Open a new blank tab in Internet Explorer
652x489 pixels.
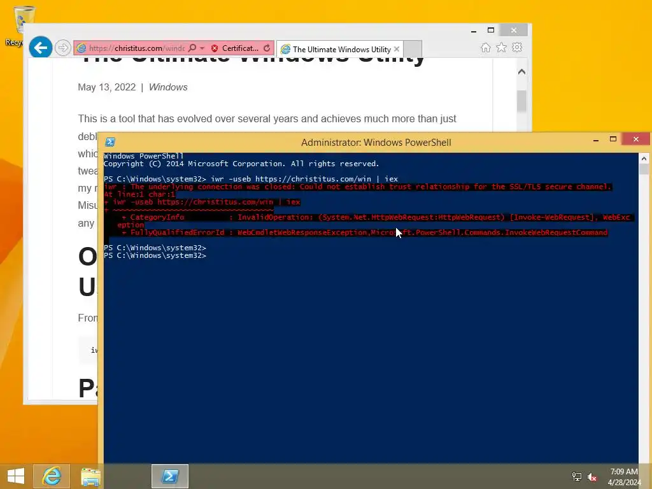[x=413, y=49]
